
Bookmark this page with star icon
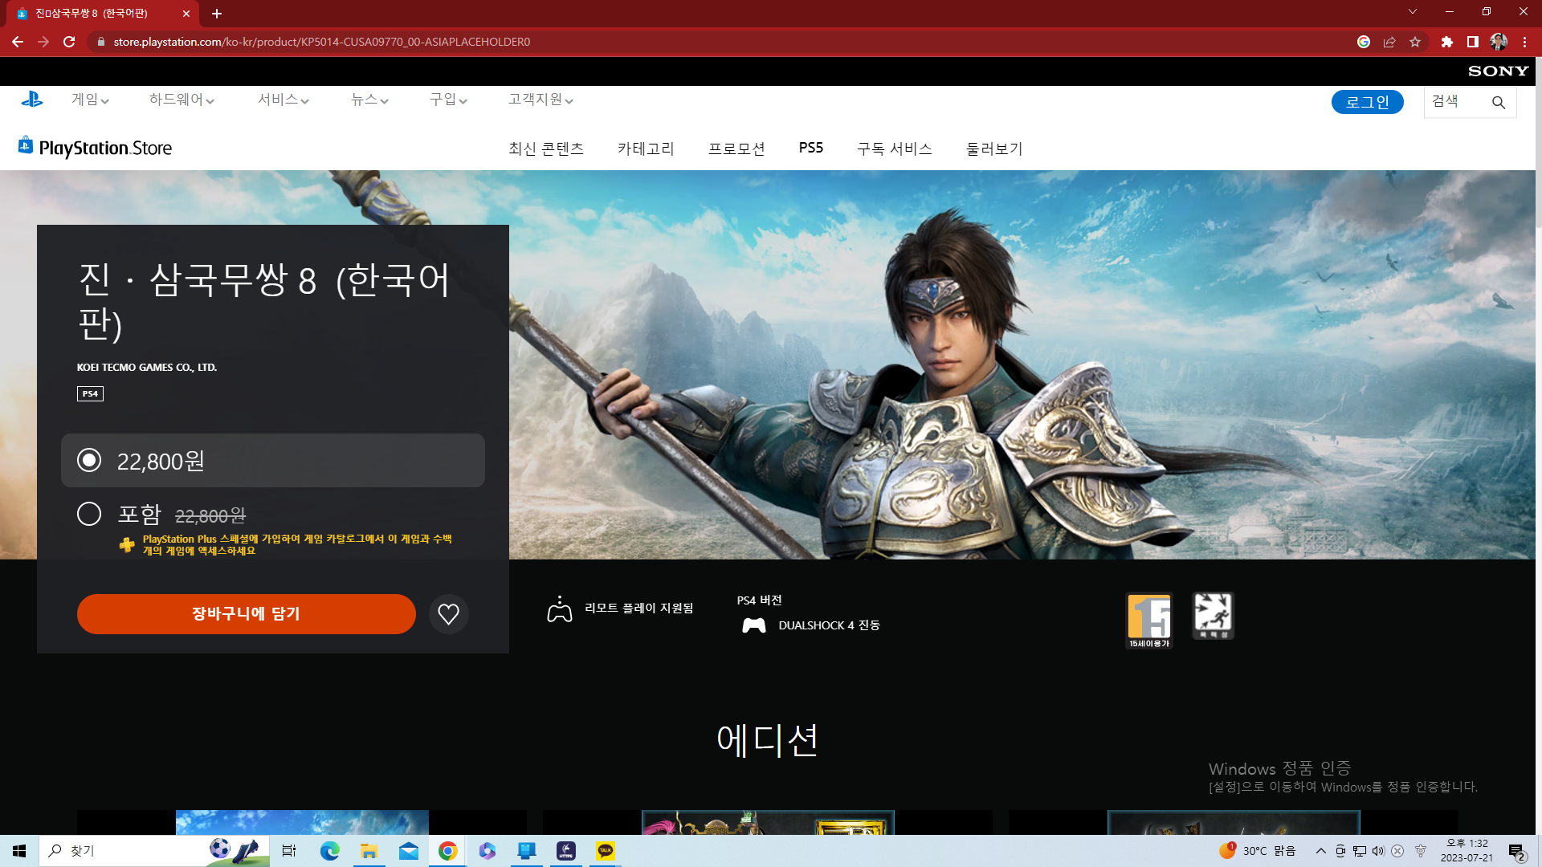pos(1415,42)
